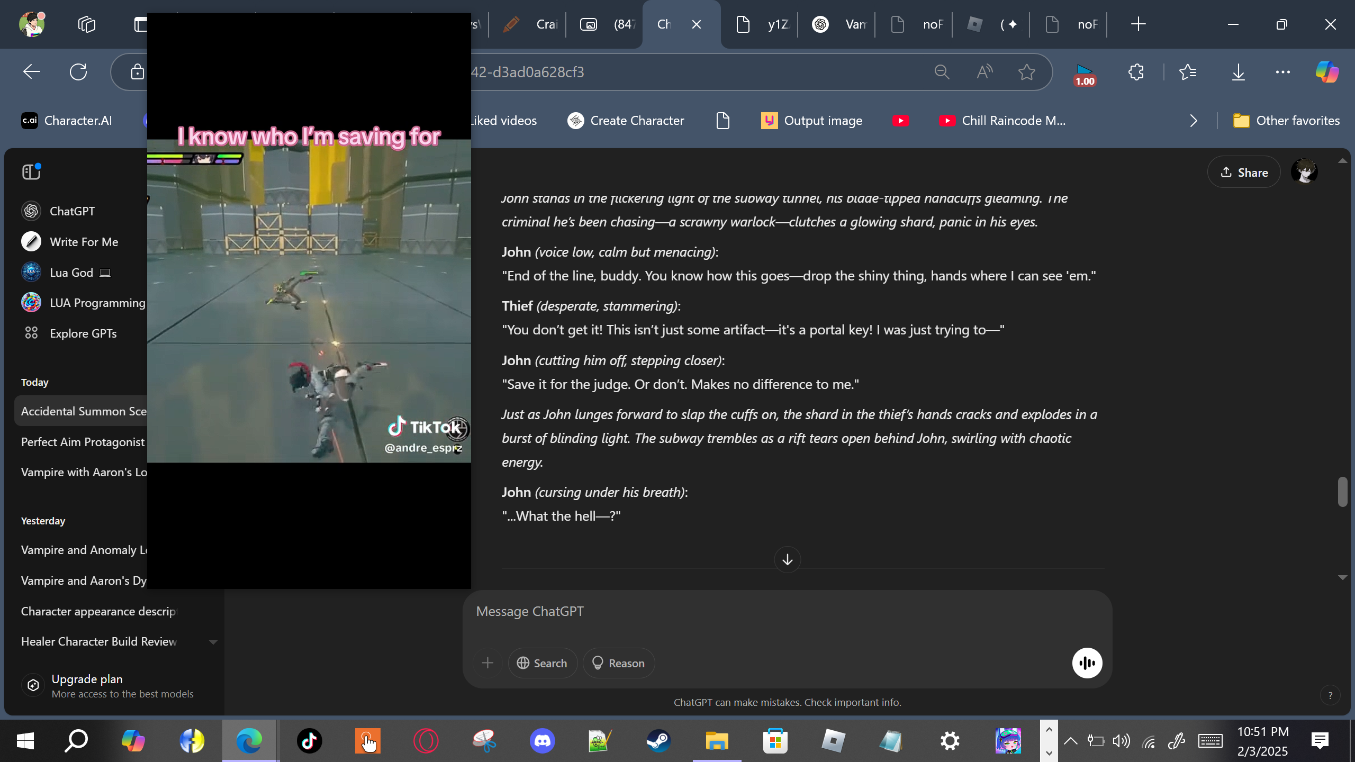This screenshot has height=762, width=1355.
Task: Open TikTok from the taskbar
Action: click(309, 740)
